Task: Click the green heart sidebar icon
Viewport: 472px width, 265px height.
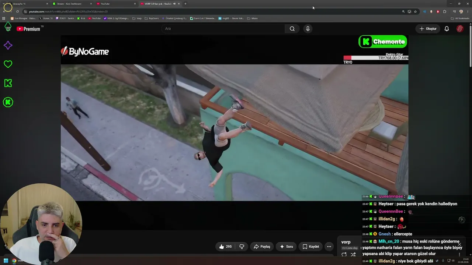Action: (8, 64)
